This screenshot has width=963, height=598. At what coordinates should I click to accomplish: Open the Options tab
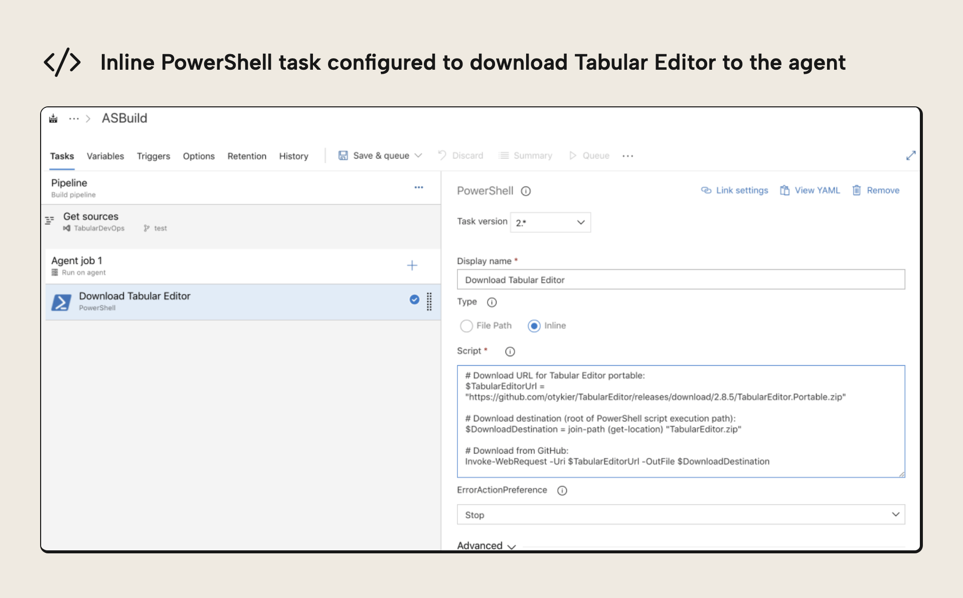[x=199, y=156]
